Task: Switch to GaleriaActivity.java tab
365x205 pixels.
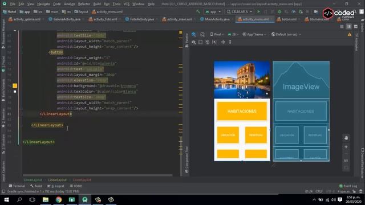Action: [x=65, y=19]
